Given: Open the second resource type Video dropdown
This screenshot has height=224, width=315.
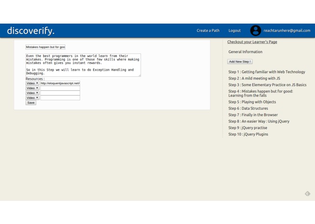Looking at the screenshot, I should pyautogui.click(x=32, y=88).
